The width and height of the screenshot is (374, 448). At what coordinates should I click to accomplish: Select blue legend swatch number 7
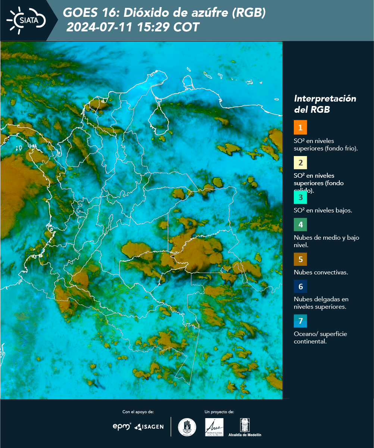tap(300, 321)
